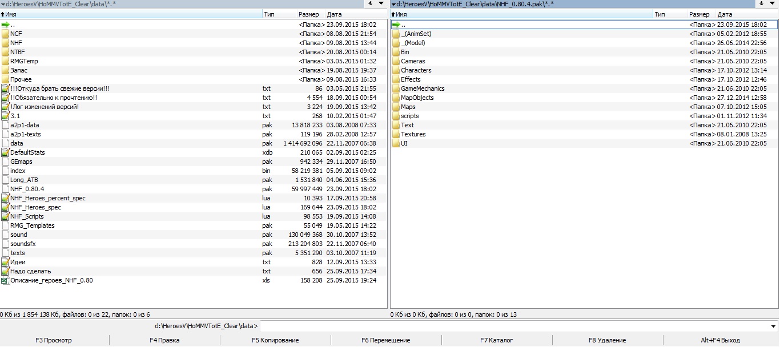Click the Textures folder icon
This screenshot has height=347, width=780.
[396, 134]
